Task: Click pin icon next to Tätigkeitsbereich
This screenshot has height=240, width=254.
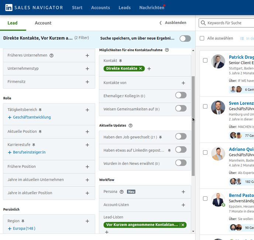Action: click(40, 110)
